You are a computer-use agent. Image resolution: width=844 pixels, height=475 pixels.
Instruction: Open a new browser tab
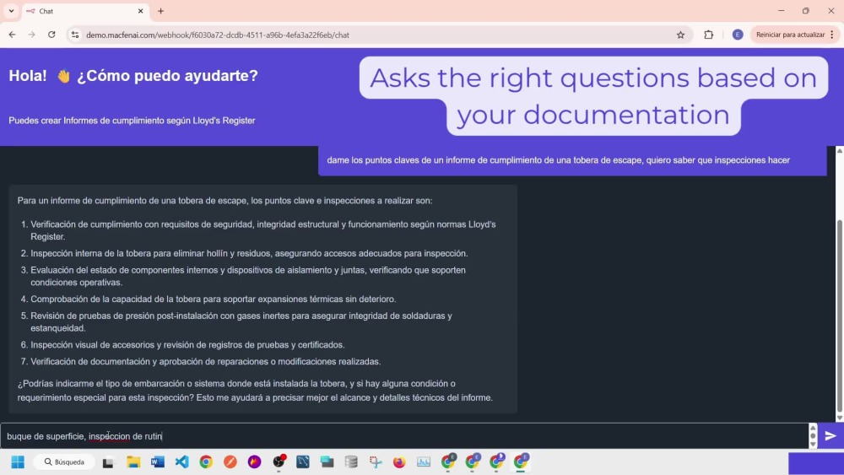160,11
